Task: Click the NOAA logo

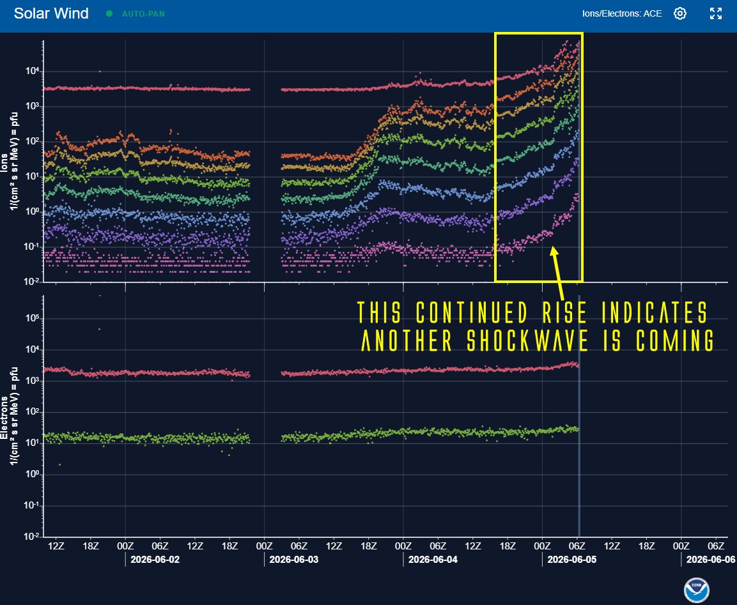Action: 697,590
